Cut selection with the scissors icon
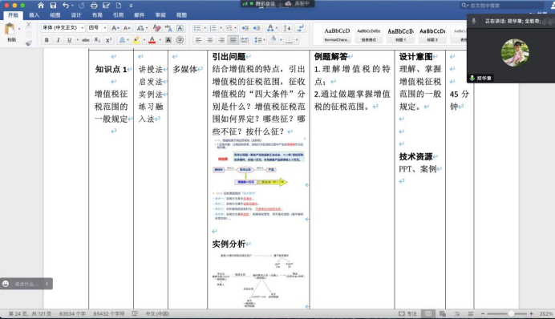Screen dimensions: 555x319 [x=29, y=25]
